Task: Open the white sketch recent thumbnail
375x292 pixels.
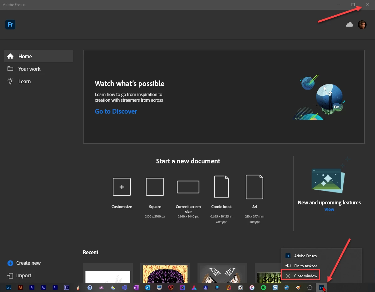Action: (108, 273)
